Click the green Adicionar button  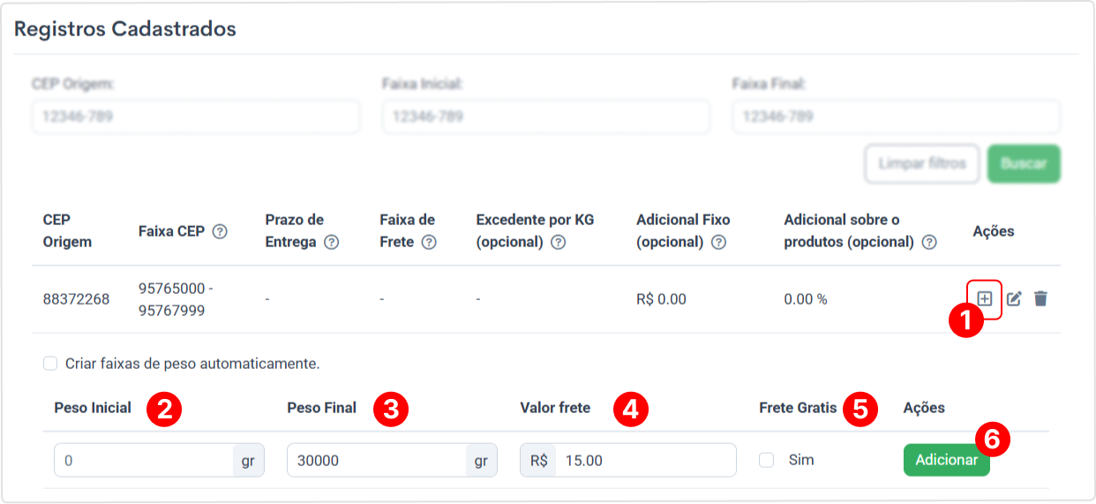click(946, 460)
